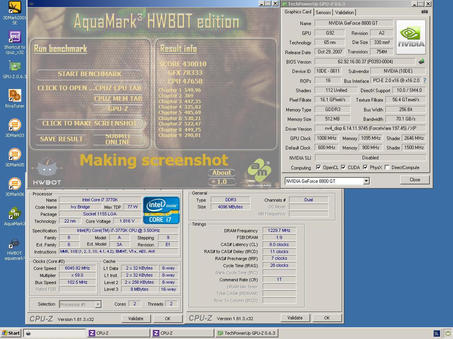Click CPUZ CPU TAB in AquaMark
The image size is (453, 339).
[x=118, y=88]
